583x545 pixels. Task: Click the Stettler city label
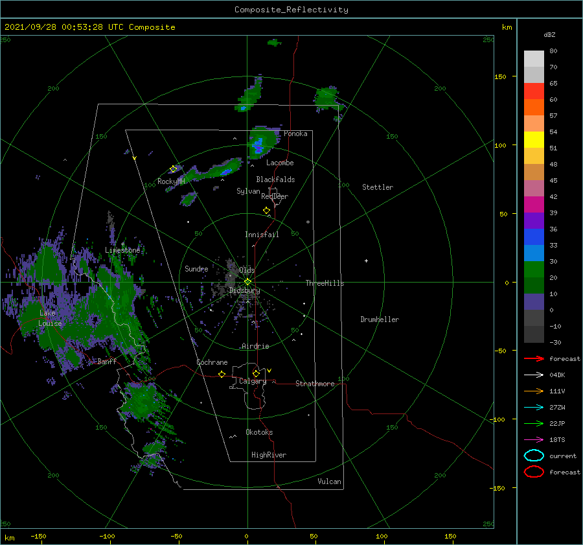pyautogui.click(x=378, y=187)
